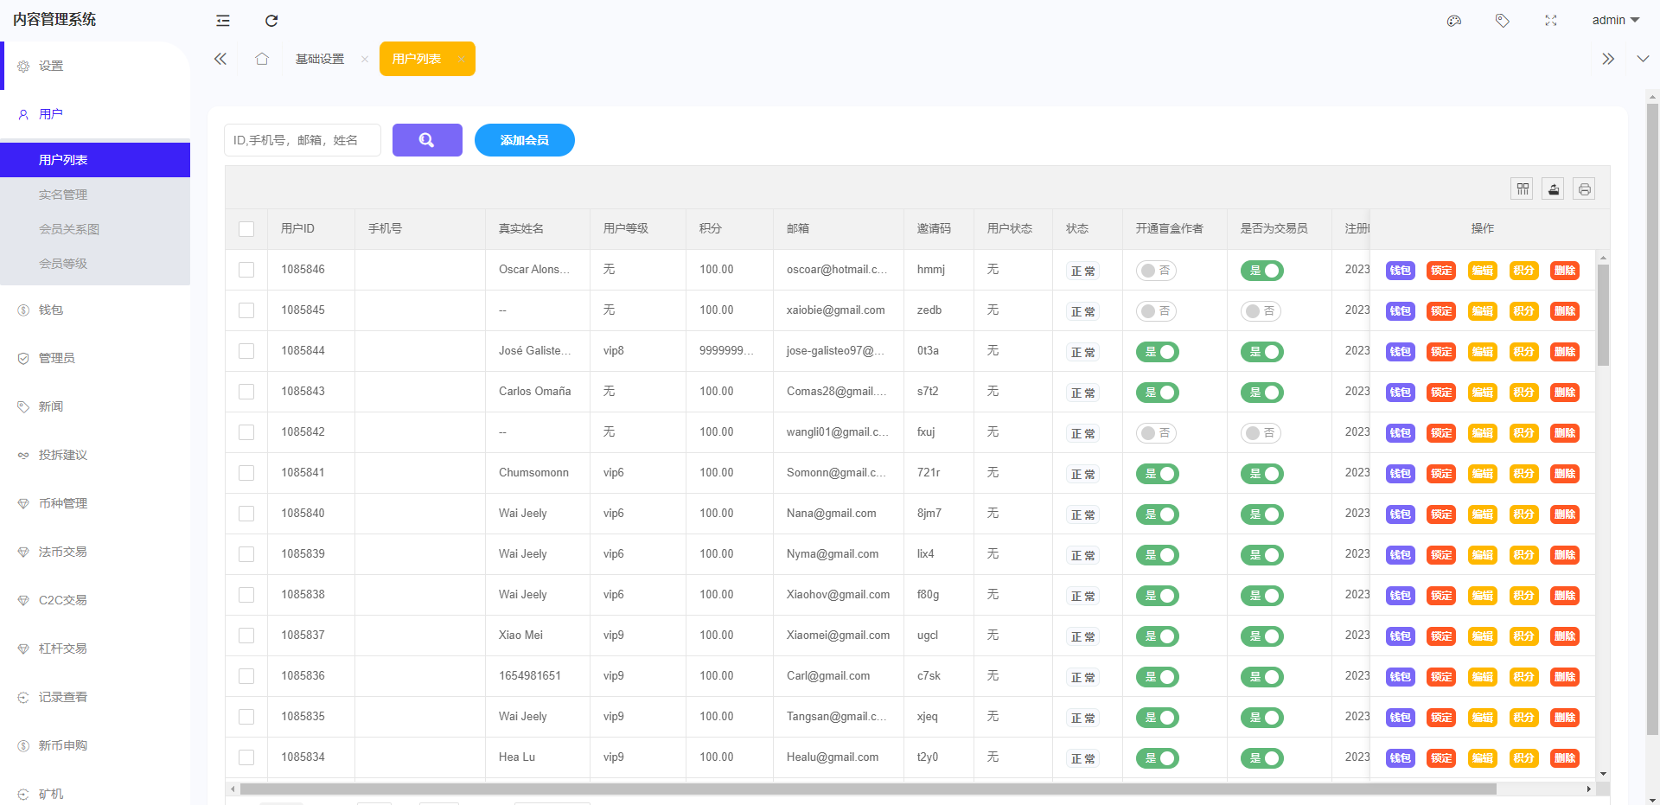Toggle blind box author for user 1085845
This screenshot has width=1660, height=805.
coord(1156,311)
